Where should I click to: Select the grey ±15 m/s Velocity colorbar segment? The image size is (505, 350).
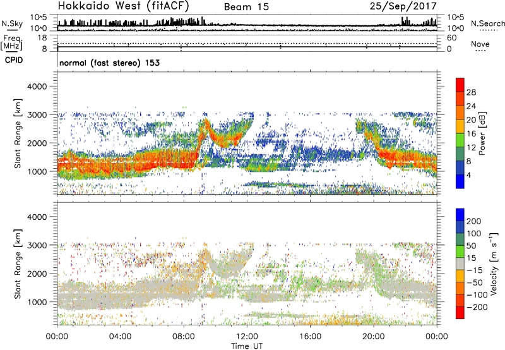(x=460, y=263)
